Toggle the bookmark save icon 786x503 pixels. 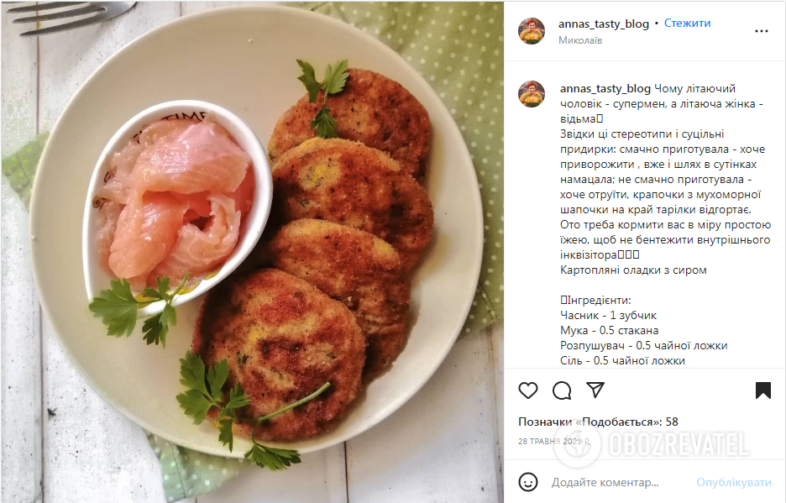click(763, 390)
